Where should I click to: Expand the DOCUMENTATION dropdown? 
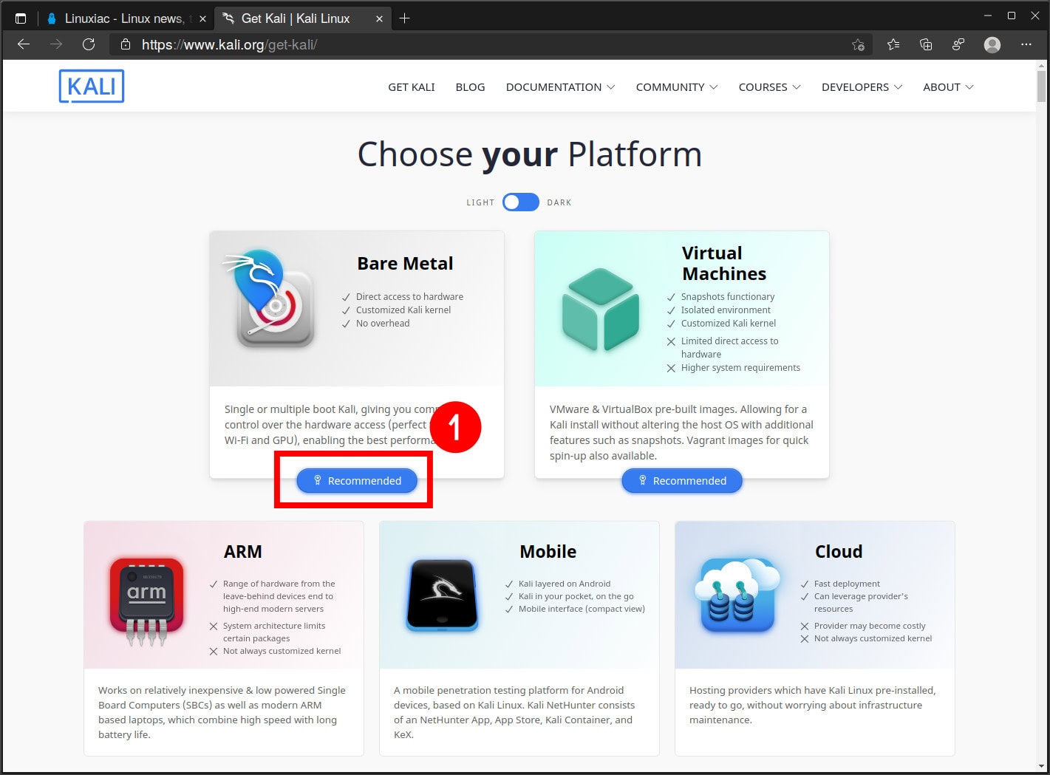tap(559, 87)
